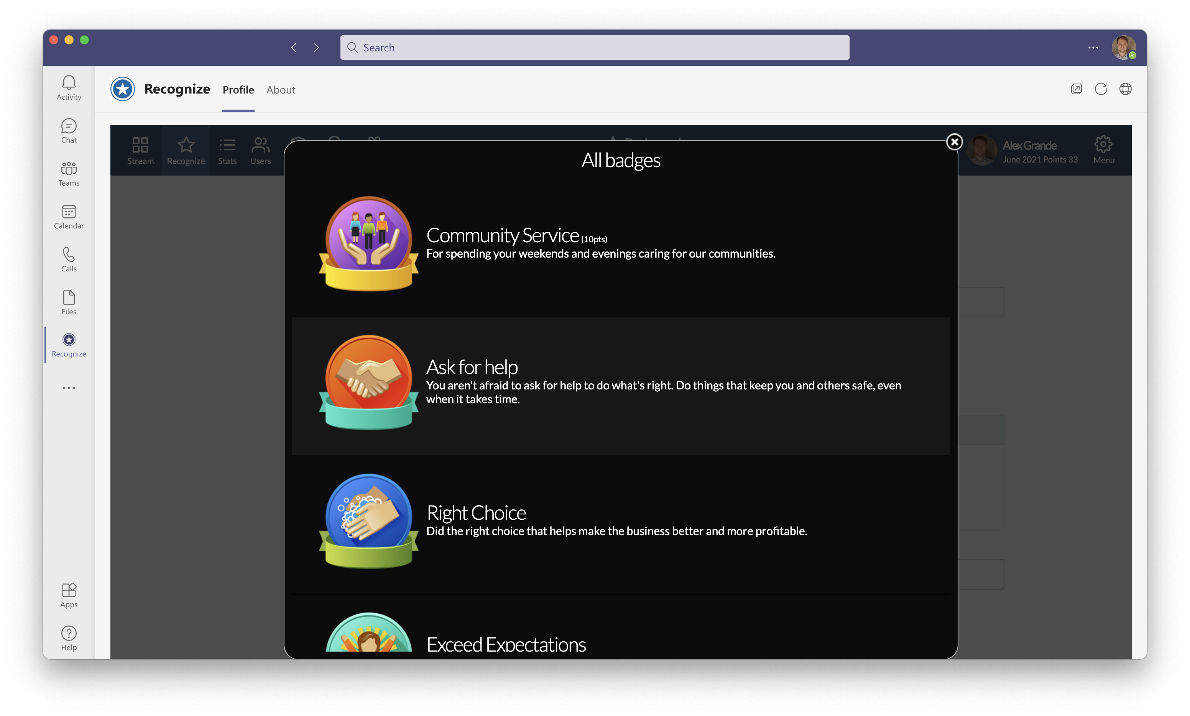1190x716 pixels.
Task: Select the Profile tab
Action: point(238,90)
